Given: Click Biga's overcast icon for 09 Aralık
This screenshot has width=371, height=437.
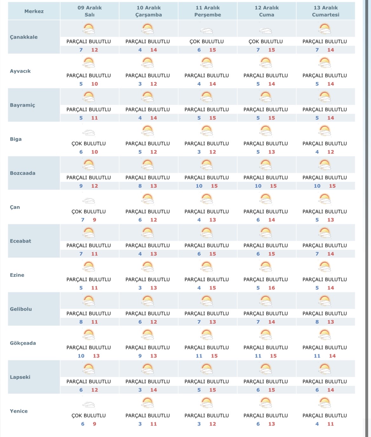Looking at the screenshot, I should (89, 133).
